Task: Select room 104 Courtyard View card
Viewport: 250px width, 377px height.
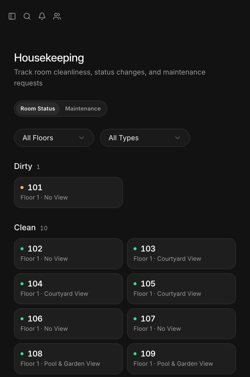Action: 68,289
